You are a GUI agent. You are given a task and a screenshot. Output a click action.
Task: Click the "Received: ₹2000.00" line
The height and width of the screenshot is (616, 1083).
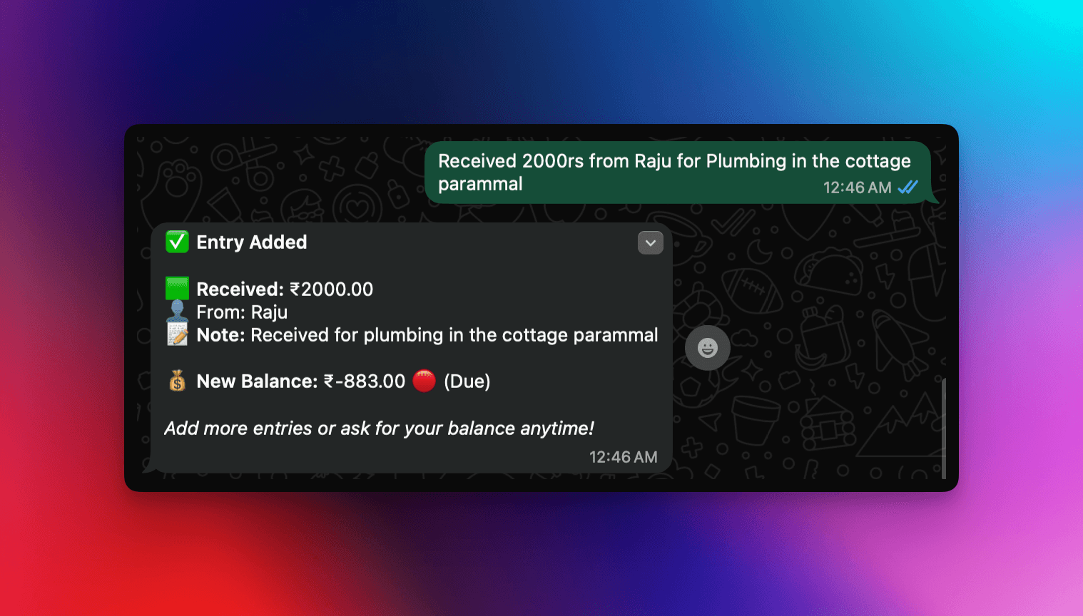point(285,289)
